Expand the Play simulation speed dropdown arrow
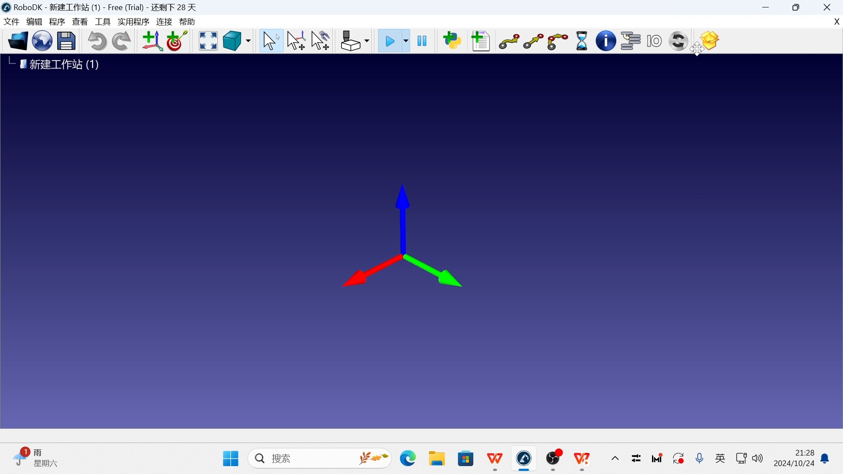Screen dimensions: 843x474 (x=406, y=42)
